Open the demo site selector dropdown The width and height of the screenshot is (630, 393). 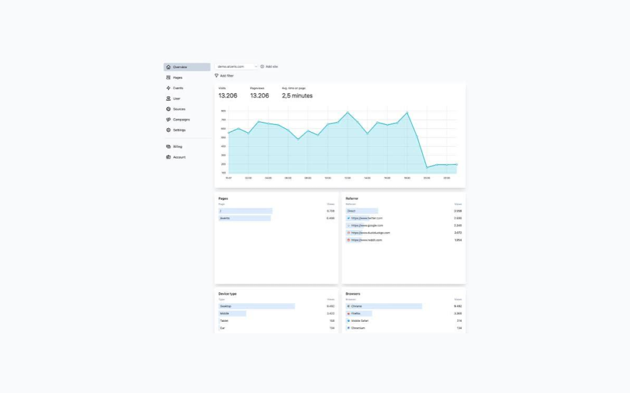point(236,66)
